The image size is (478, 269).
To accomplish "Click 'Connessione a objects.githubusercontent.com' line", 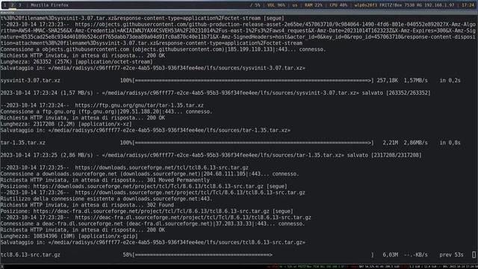I will (163, 49).
